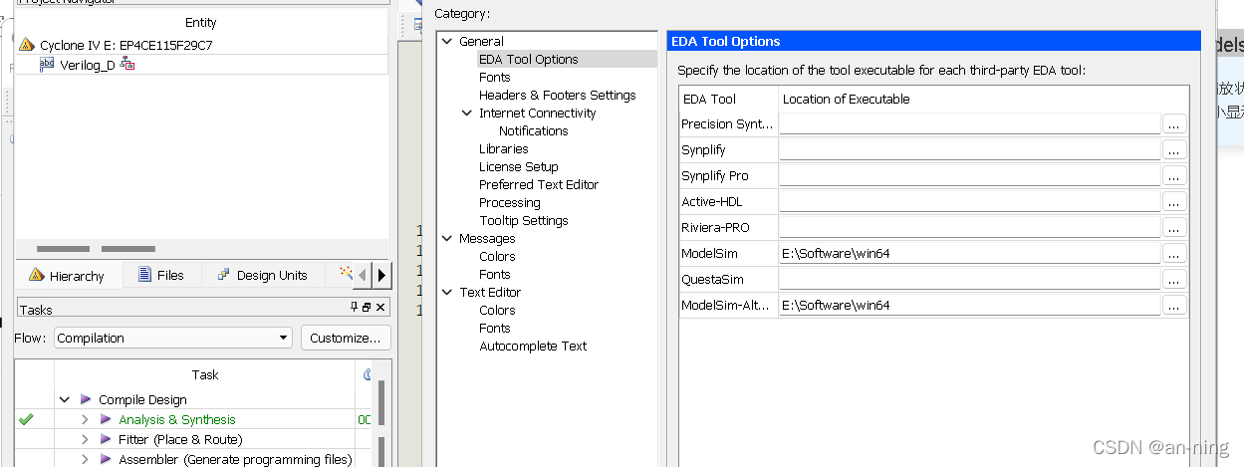Click the empty QuestaSim location field

[970, 279]
